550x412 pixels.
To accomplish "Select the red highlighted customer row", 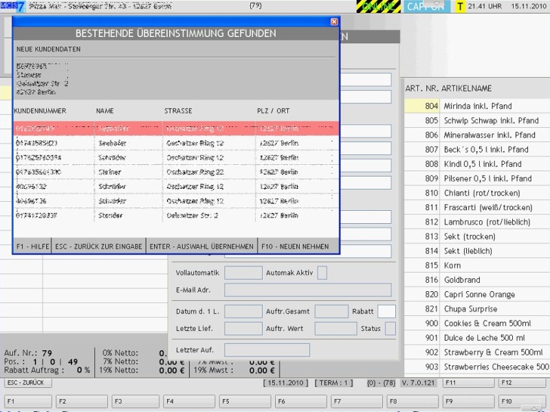I will click(176, 128).
